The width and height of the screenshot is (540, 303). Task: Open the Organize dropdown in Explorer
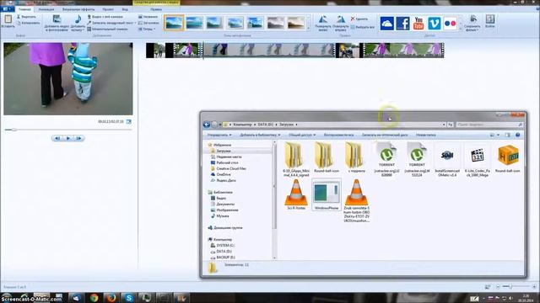[219, 135]
